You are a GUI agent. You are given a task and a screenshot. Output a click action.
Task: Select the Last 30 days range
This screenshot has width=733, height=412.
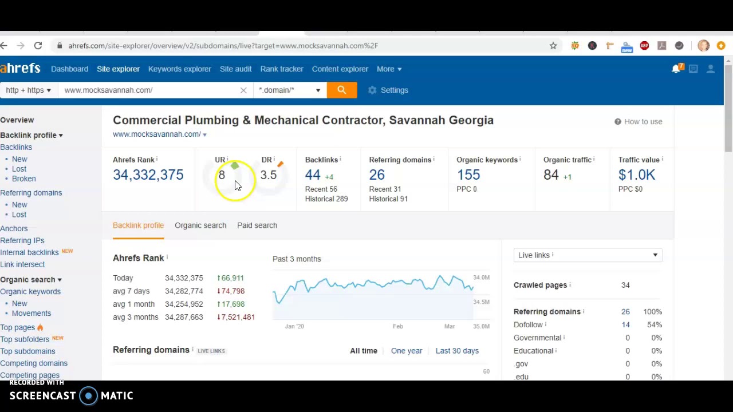[x=457, y=351]
